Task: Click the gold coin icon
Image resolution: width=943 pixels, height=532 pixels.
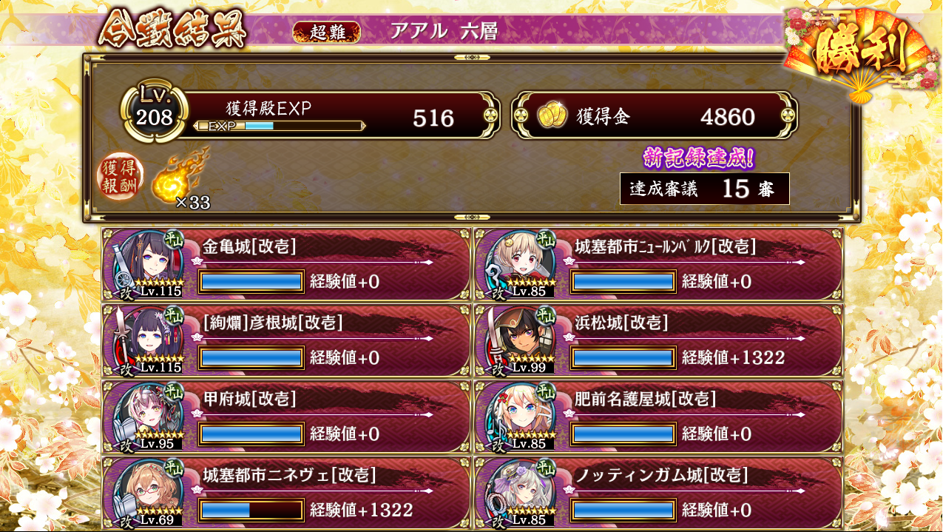Action: [x=552, y=116]
